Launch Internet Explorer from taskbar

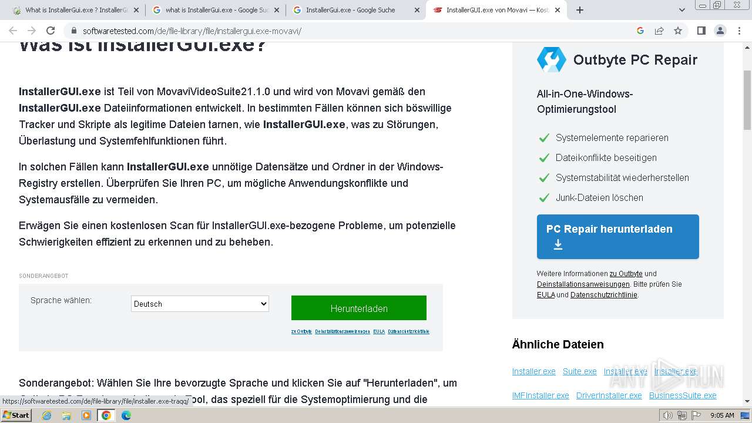[46, 415]
